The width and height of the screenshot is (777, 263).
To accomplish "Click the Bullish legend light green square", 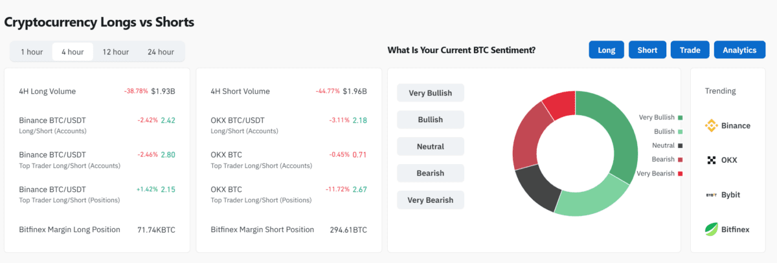I will [680, 132].
